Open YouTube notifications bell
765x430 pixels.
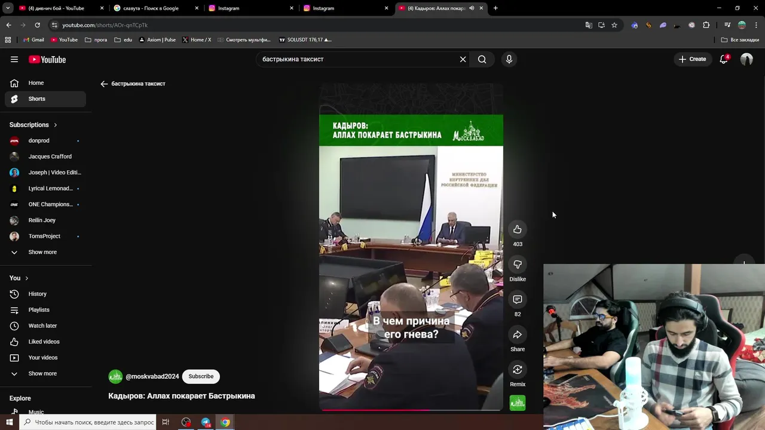point(724,59)
